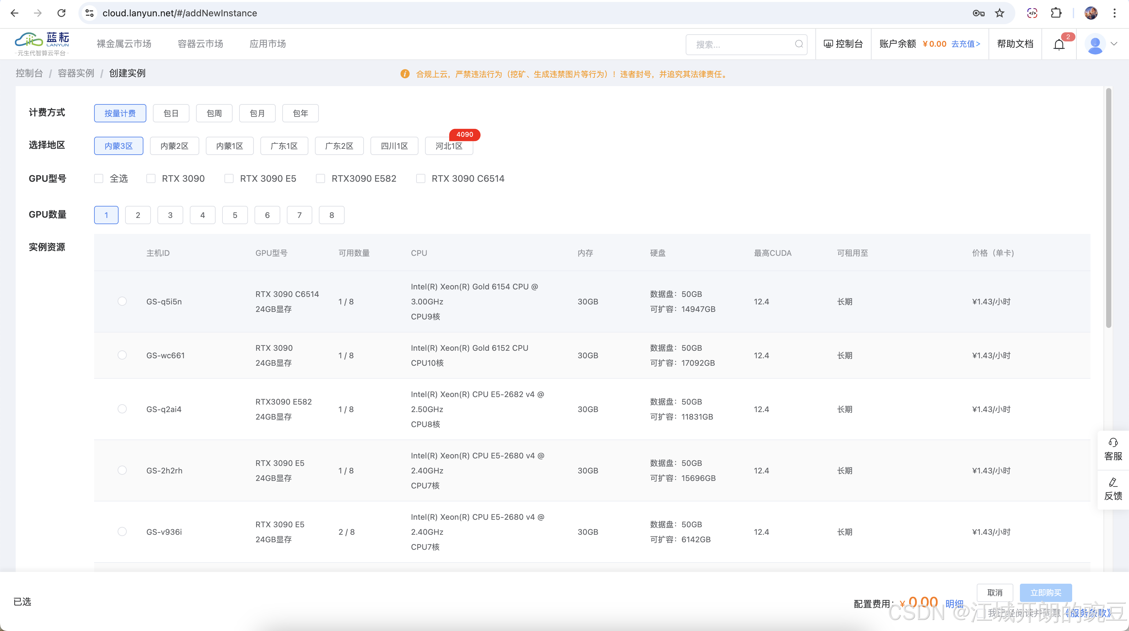The image size is (1129, 631).
Task: Open 帮助文档 link
Action: point(1015,44)
